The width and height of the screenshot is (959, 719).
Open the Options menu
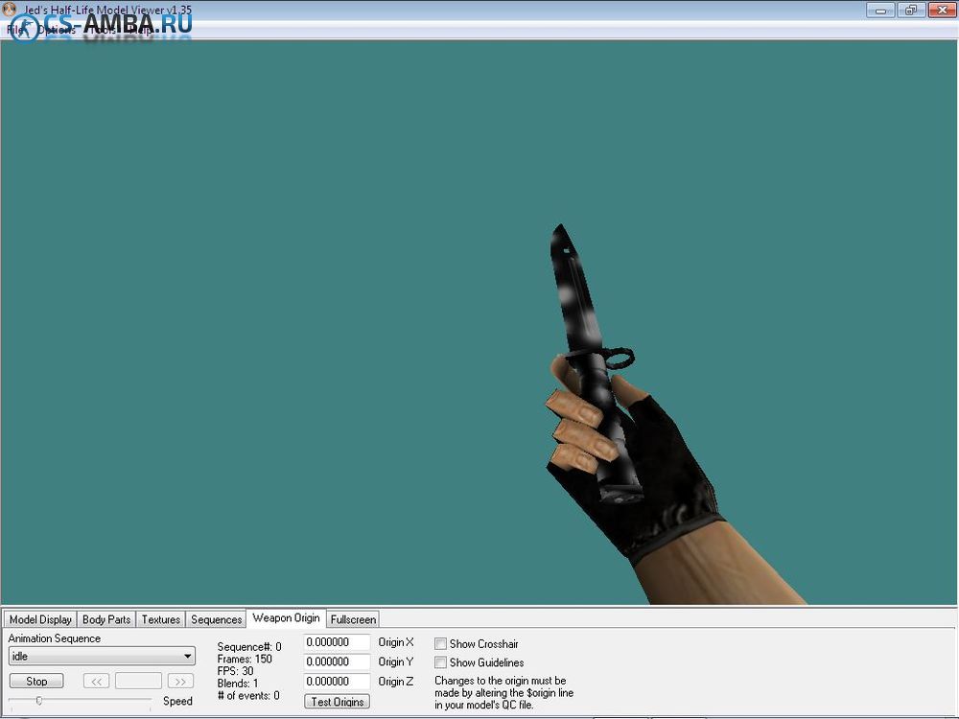[57, 30]
